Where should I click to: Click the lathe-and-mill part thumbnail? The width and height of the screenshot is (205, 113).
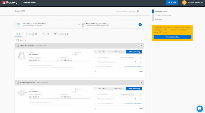click(x=22, y=55)
